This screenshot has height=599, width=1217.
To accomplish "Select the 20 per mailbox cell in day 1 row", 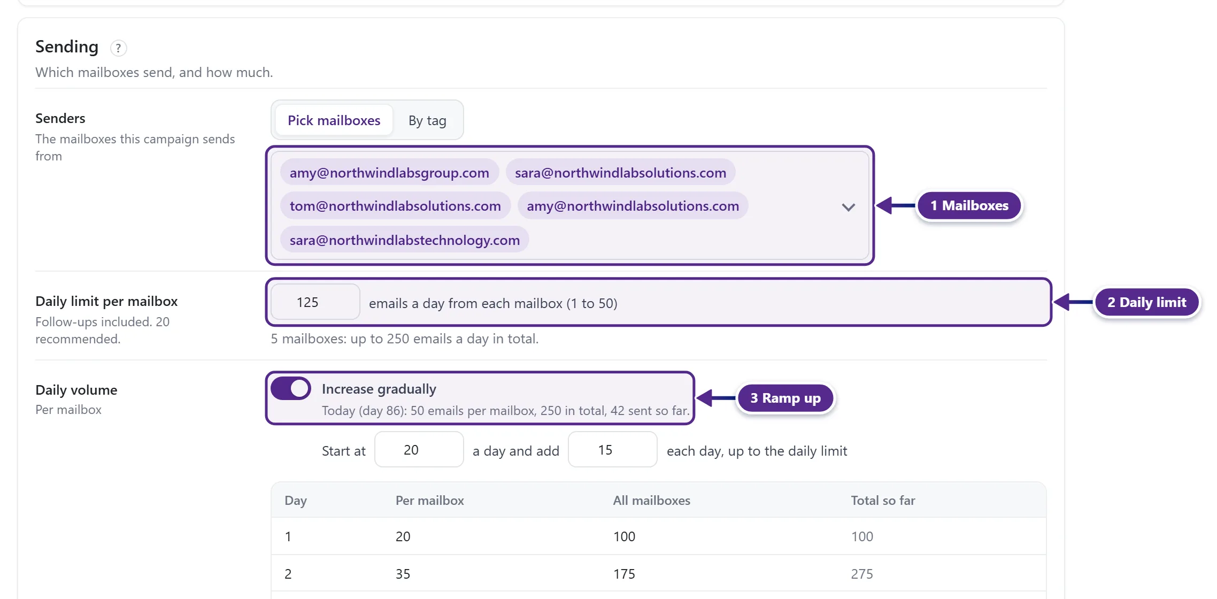I will (403, 536).
